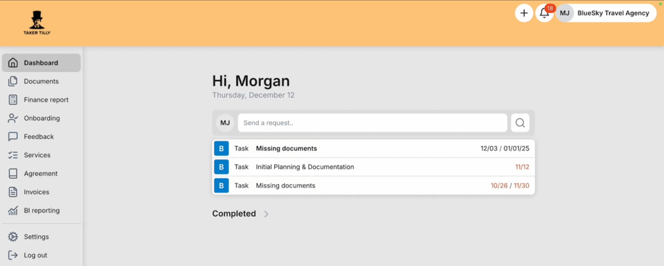Click the MJ avatar beside request field

tap(225, 123)
